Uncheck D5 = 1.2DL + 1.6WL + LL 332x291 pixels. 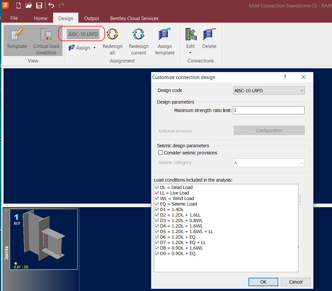coord(157,231)
